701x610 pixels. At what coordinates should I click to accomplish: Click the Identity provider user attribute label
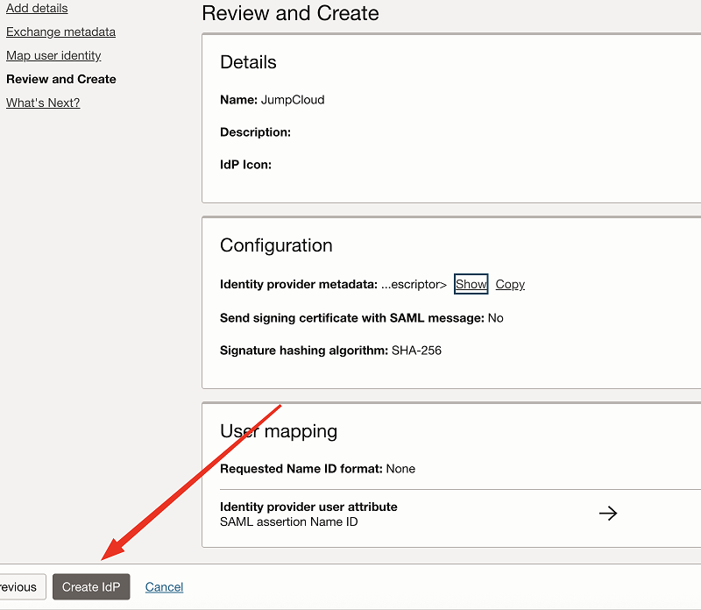point(308,507)
